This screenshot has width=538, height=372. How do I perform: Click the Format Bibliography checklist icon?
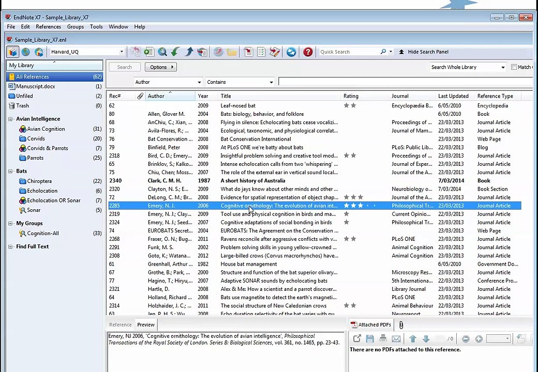261,52
